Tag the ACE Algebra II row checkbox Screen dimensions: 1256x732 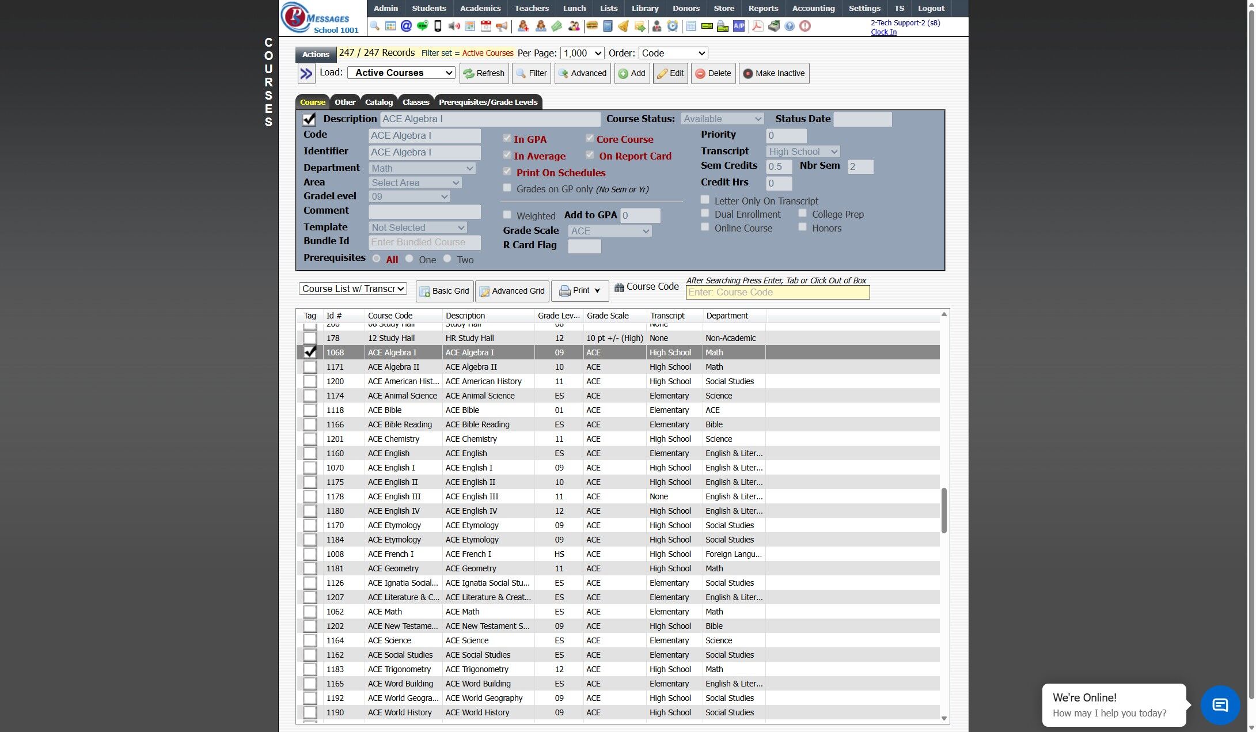click(x=310, y=367)
